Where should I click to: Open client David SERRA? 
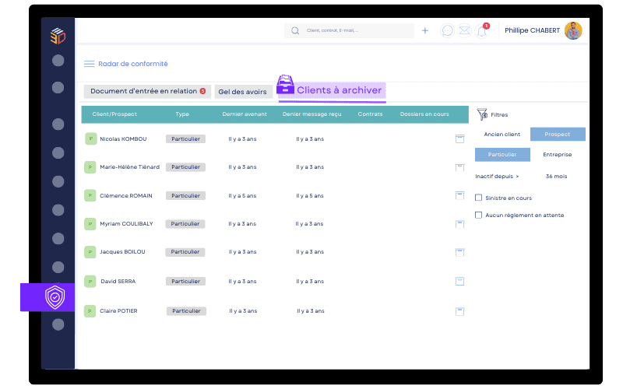pyautogui.click(x=118, y=282)
